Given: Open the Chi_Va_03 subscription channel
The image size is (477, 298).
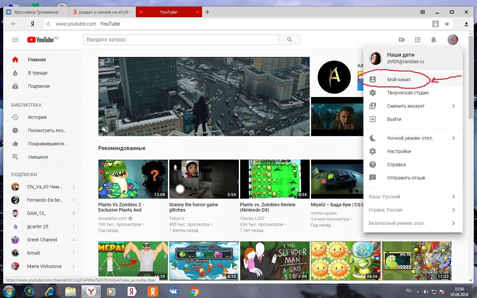Looking at the screenshot, I should pyautogui.click(x=43, y=187).
